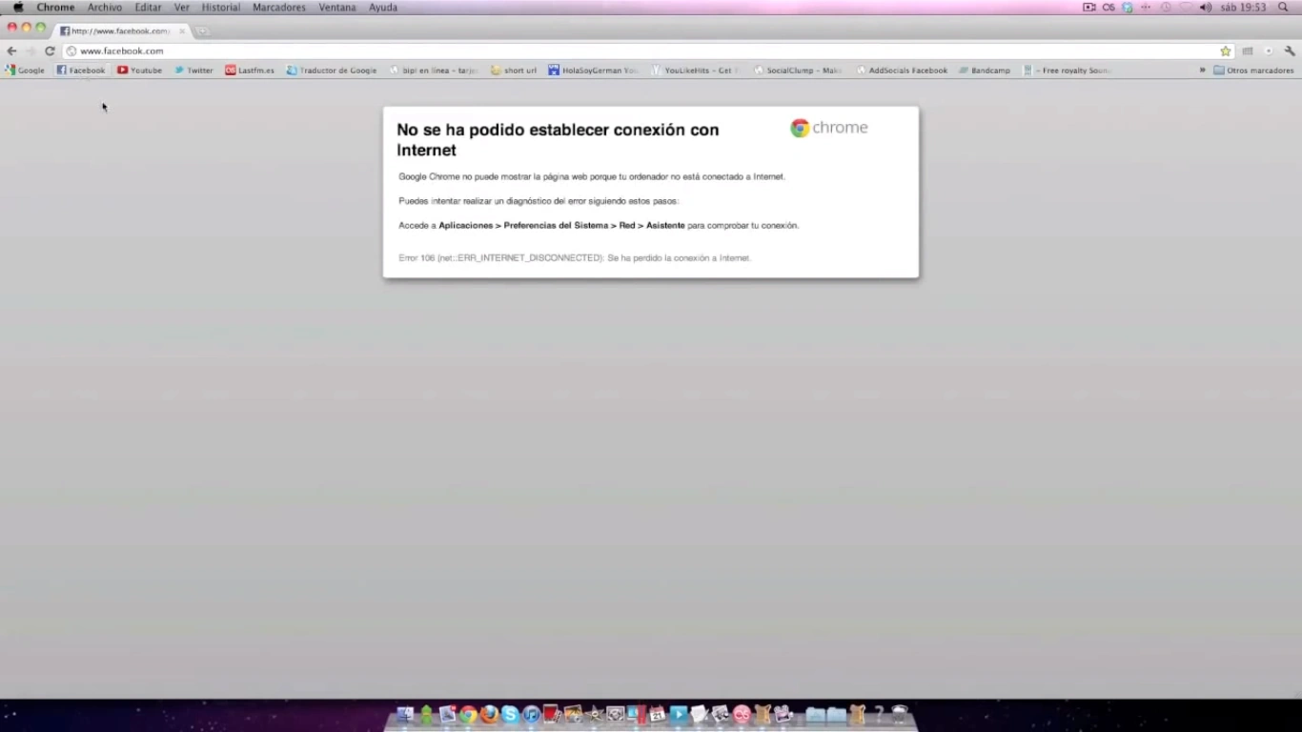Open the HolaSoyGerman bookmark

593,70
